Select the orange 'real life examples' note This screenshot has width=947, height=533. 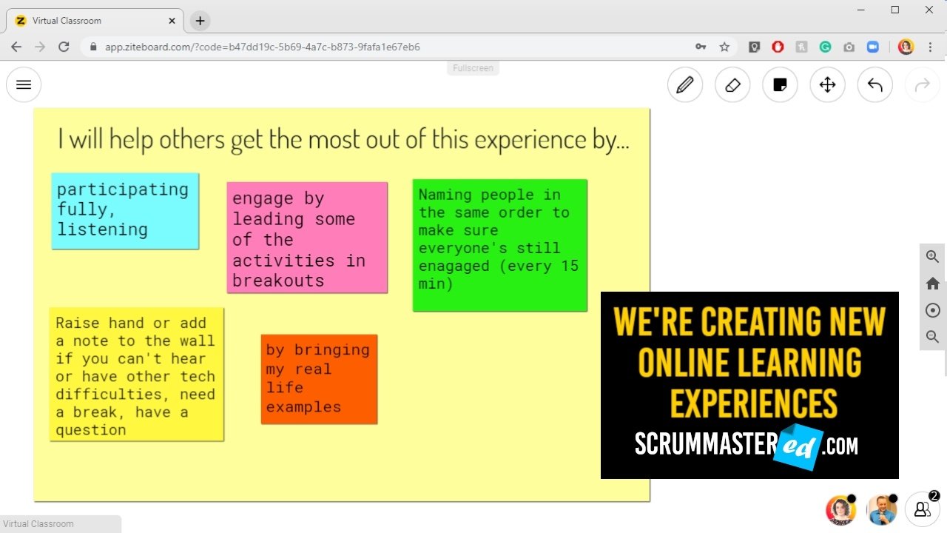(319, 379)
